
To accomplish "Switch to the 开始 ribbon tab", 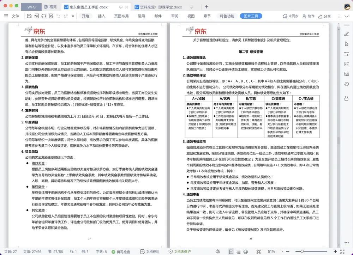I will [85, 16].
